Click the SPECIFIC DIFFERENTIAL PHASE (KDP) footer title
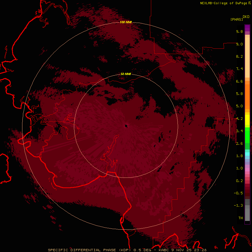 89,250
